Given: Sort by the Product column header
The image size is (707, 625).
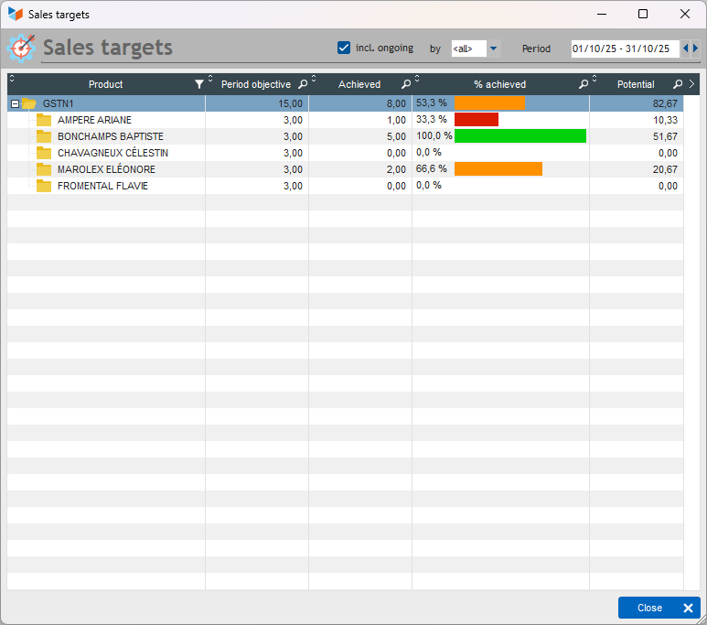Looking at the screenshot, I should tap(105, 84).
